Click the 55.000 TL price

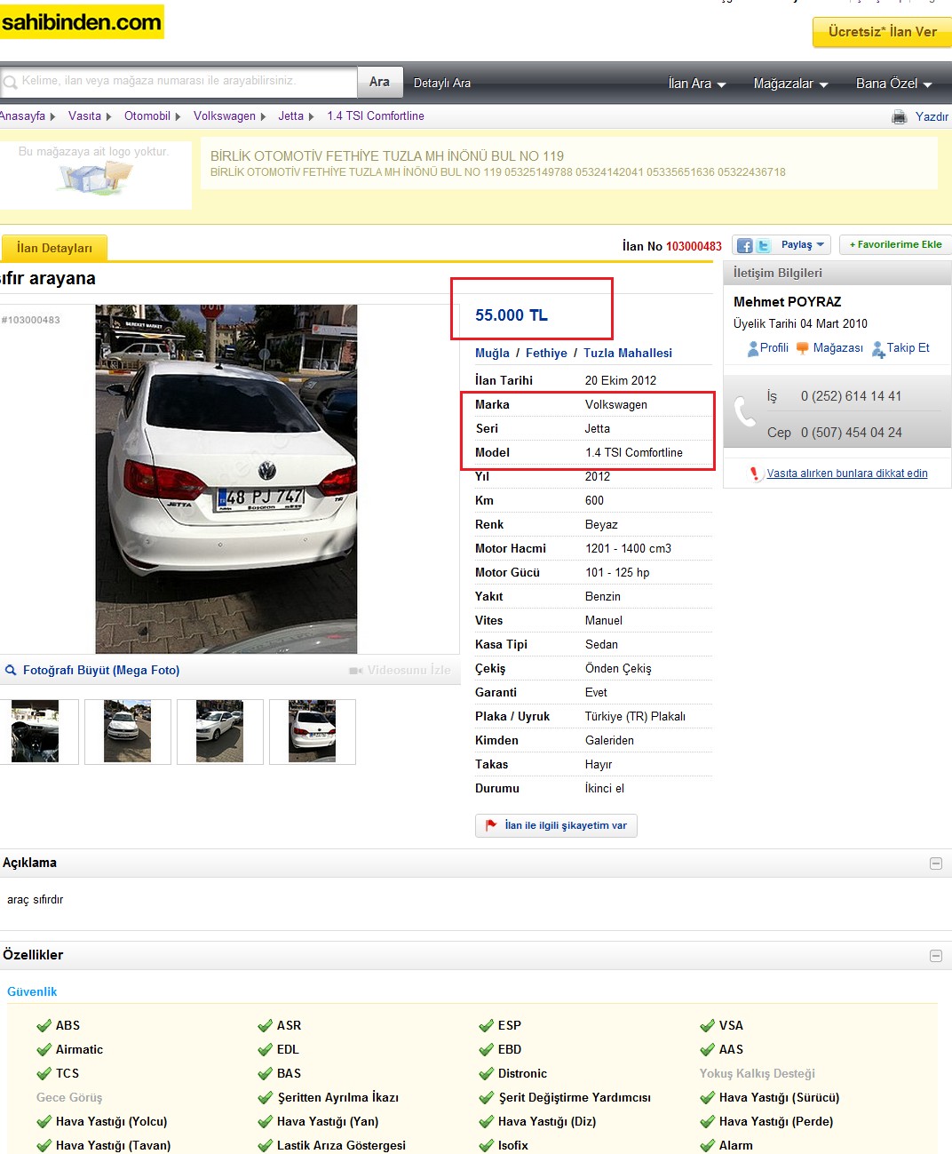pos(512,315)
